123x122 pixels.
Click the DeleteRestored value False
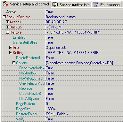[50, 58]
